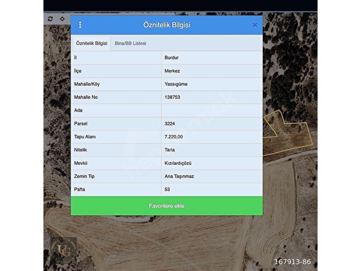The image size is (361, 271).
Task: Click the refresh icon on map toolbar
Action: (x=50, y=19)
